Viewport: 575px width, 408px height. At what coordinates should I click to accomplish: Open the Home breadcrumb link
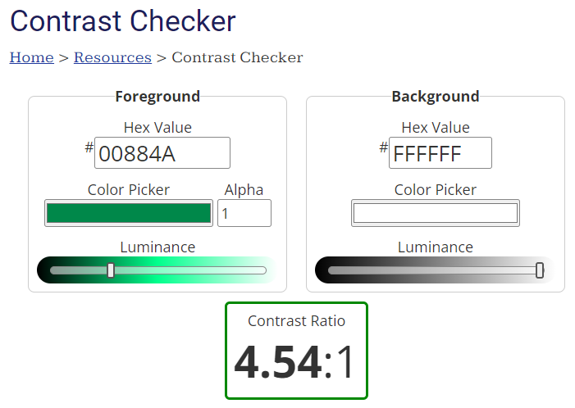point(31,58)
